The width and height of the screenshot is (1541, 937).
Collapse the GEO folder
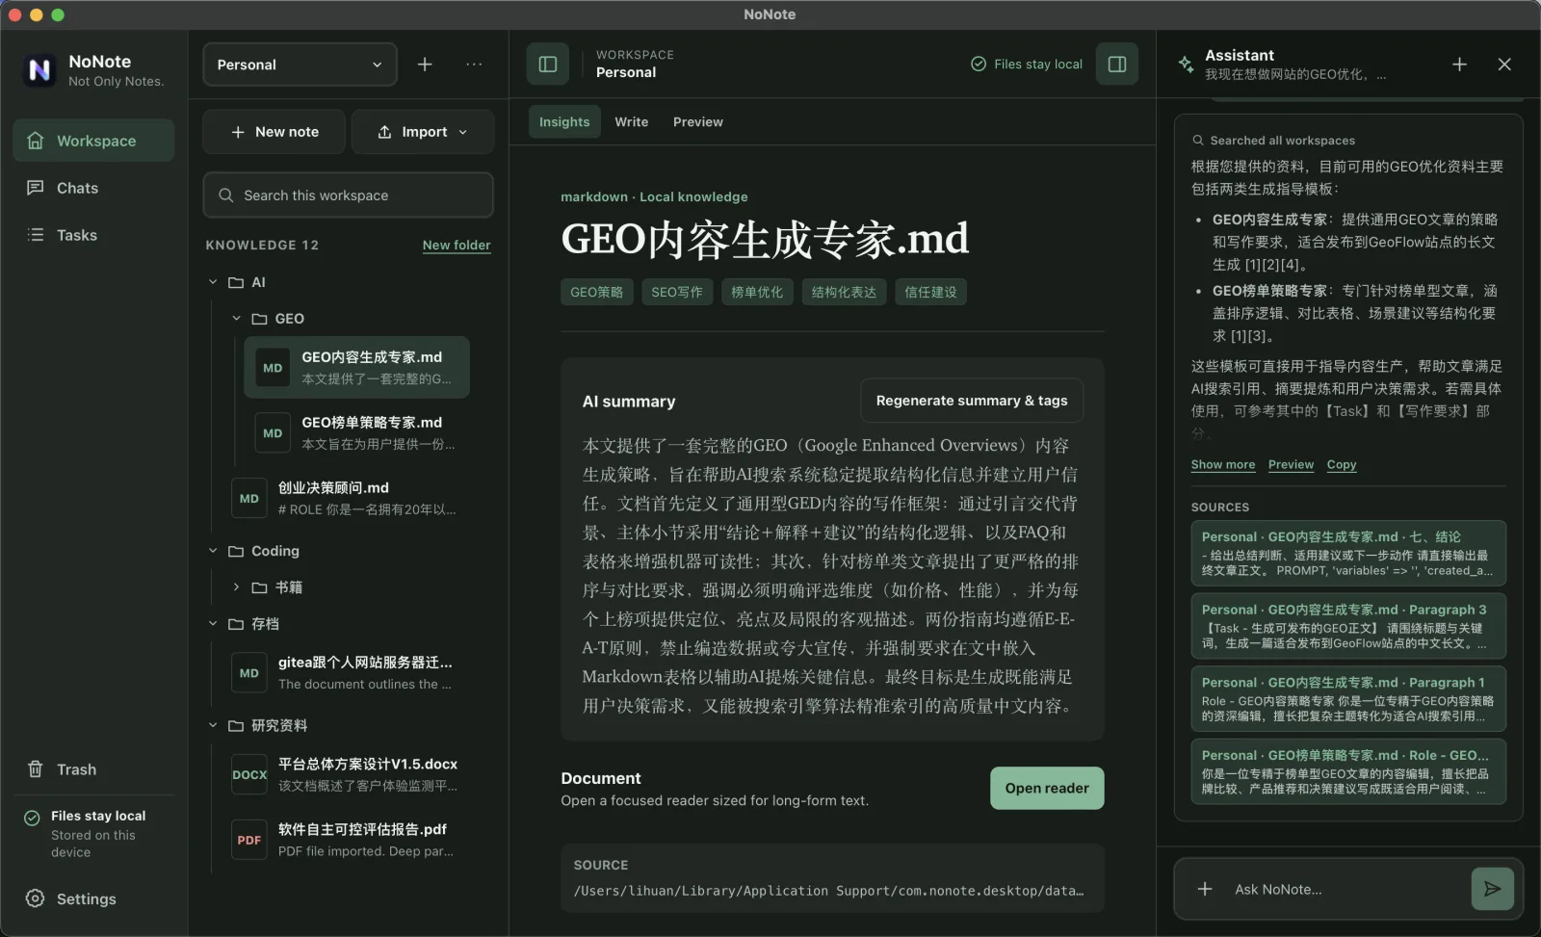click(236, 319)
